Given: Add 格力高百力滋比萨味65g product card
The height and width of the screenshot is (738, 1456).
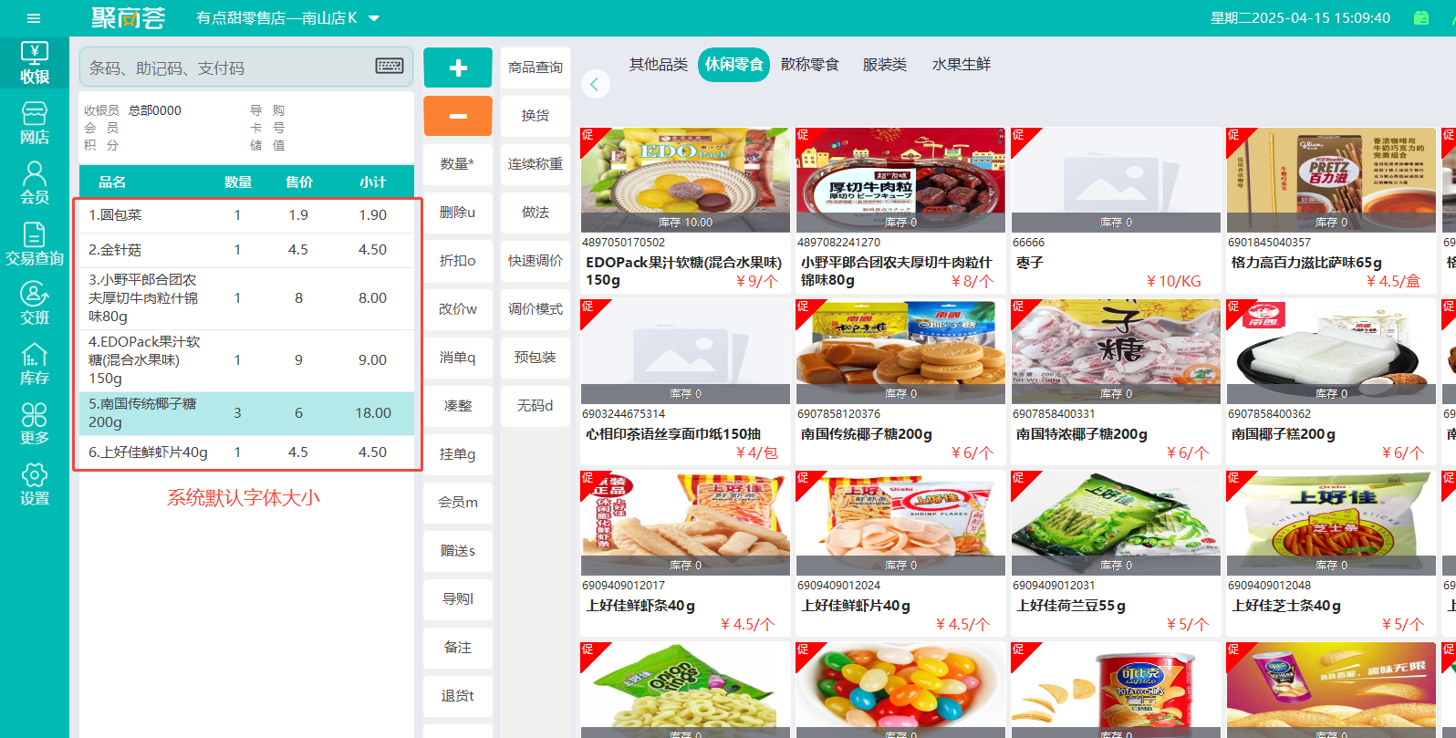Looking at the screenshot, I should (1331, 210).
